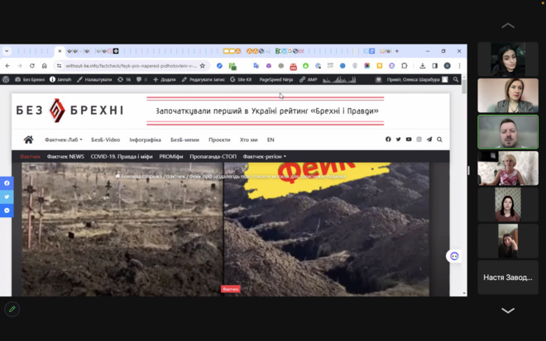Select the Настя Завод... participant tile

point(508,277)
